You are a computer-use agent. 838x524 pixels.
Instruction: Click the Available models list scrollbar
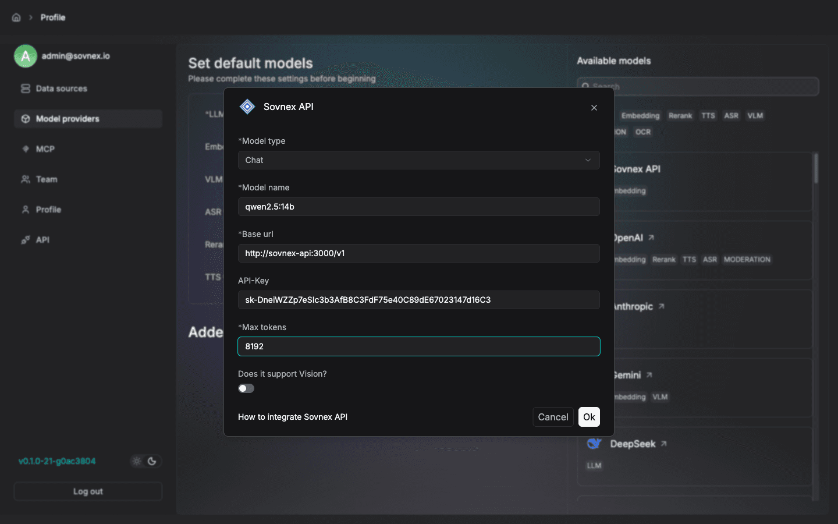pos(816,169)
